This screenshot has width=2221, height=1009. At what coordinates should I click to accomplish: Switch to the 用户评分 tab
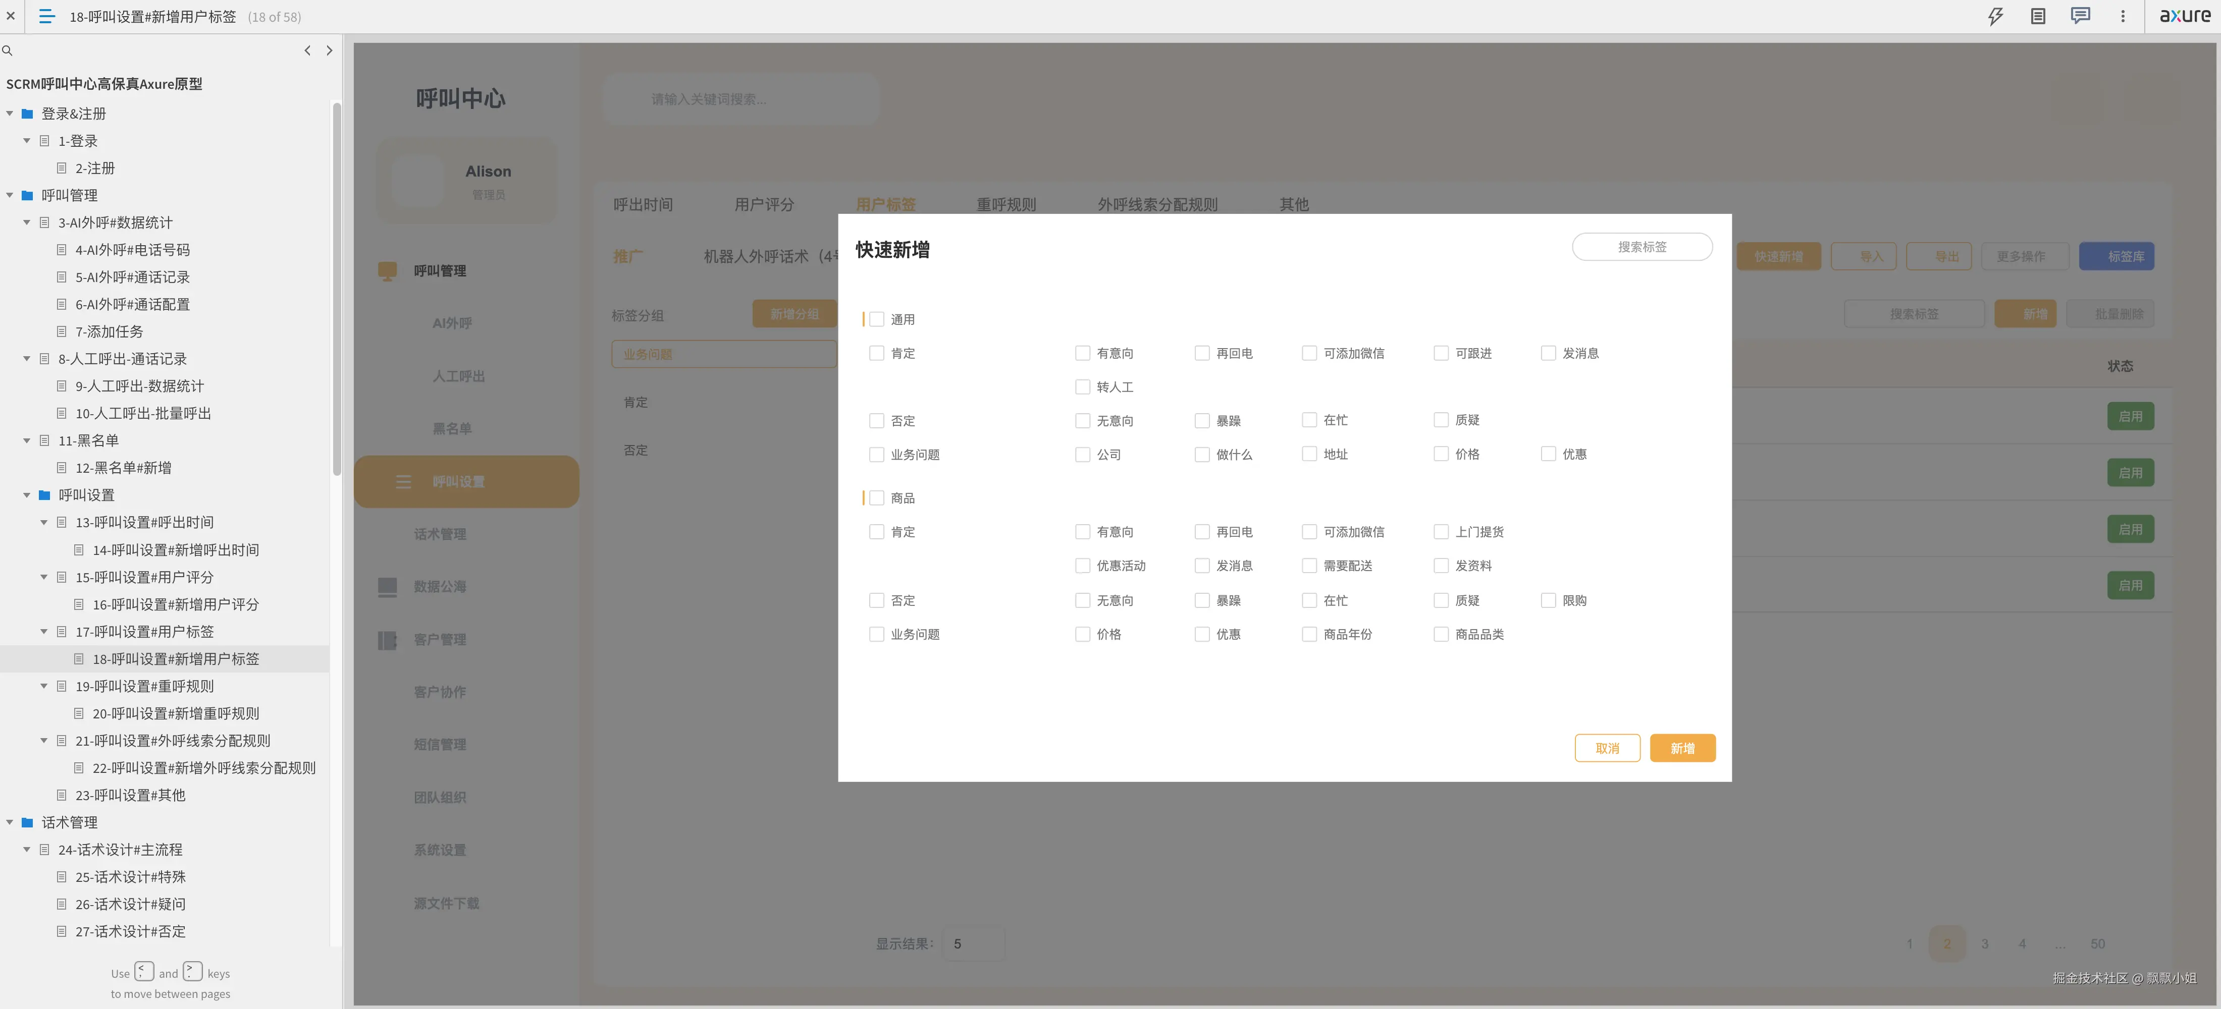click(764, 204)
